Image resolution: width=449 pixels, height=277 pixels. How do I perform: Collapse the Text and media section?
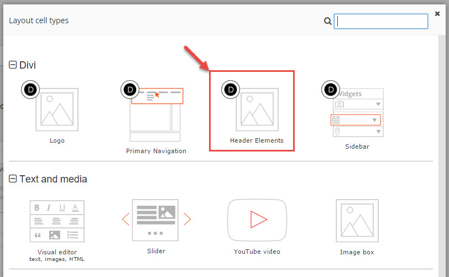coord(13,179)
